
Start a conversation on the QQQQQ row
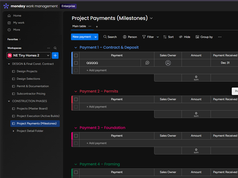click(x=147, y=63)
